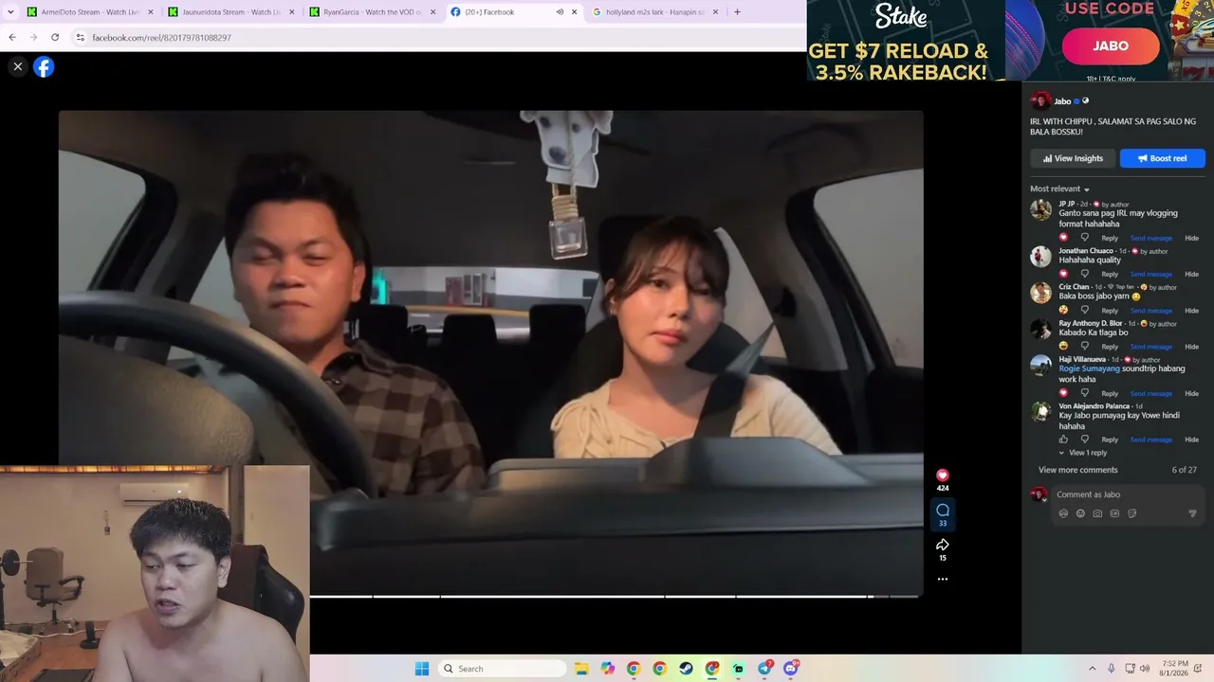Show hidden system tray icons
1214x682 pixels.
pos(1092,669)
